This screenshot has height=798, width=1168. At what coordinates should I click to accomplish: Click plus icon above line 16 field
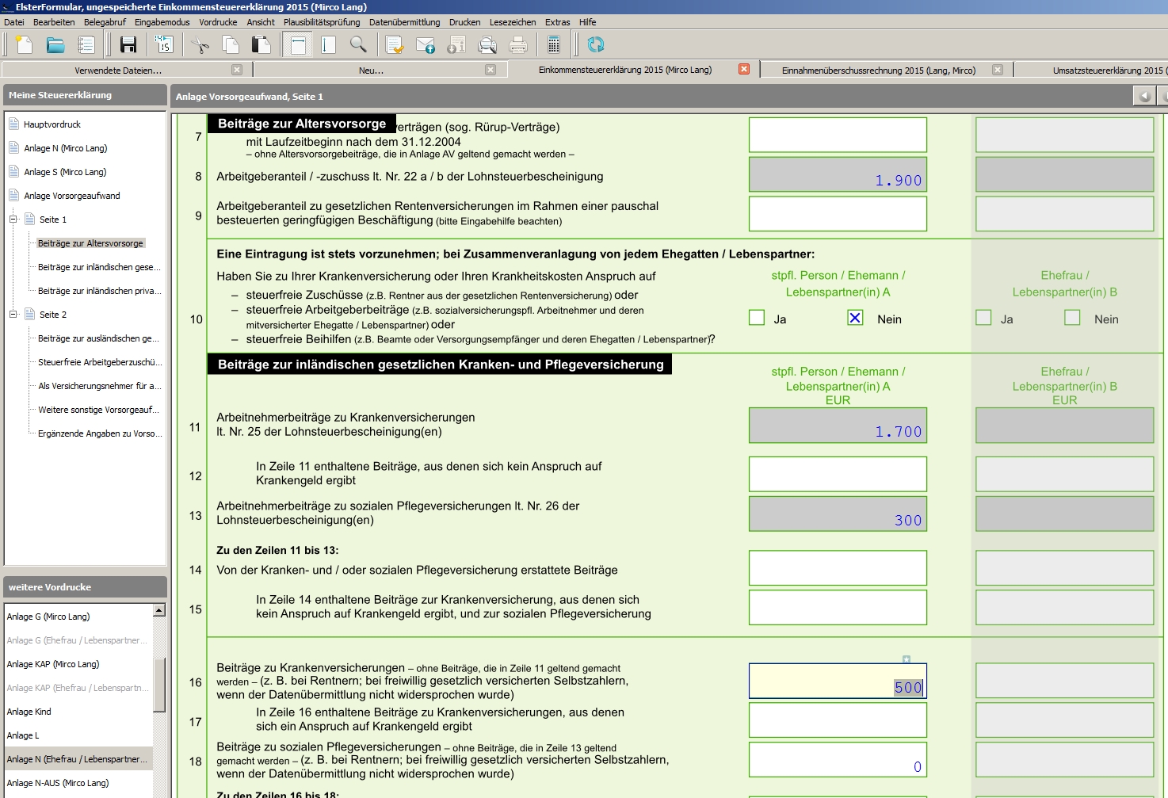click(907, 659)
